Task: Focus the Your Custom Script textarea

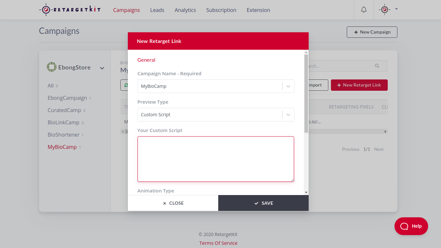Action: click(216, 159)
